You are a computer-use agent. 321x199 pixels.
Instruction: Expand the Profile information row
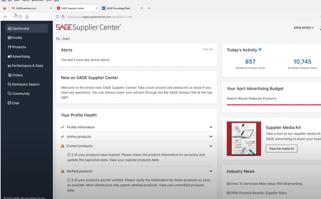(x=211, y=127)
